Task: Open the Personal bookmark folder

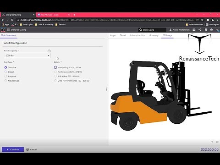Action: (60, 24)
